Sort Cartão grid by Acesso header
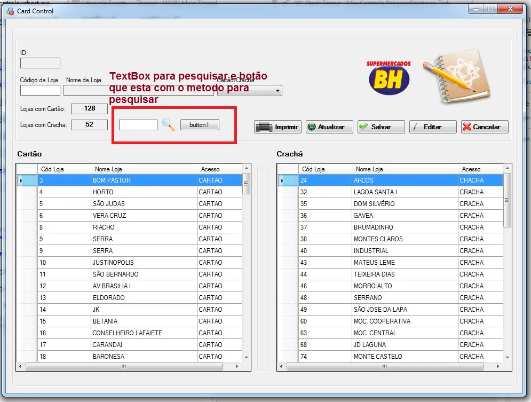The height and width of the screenshot is (402, 531). pos(220,169)
